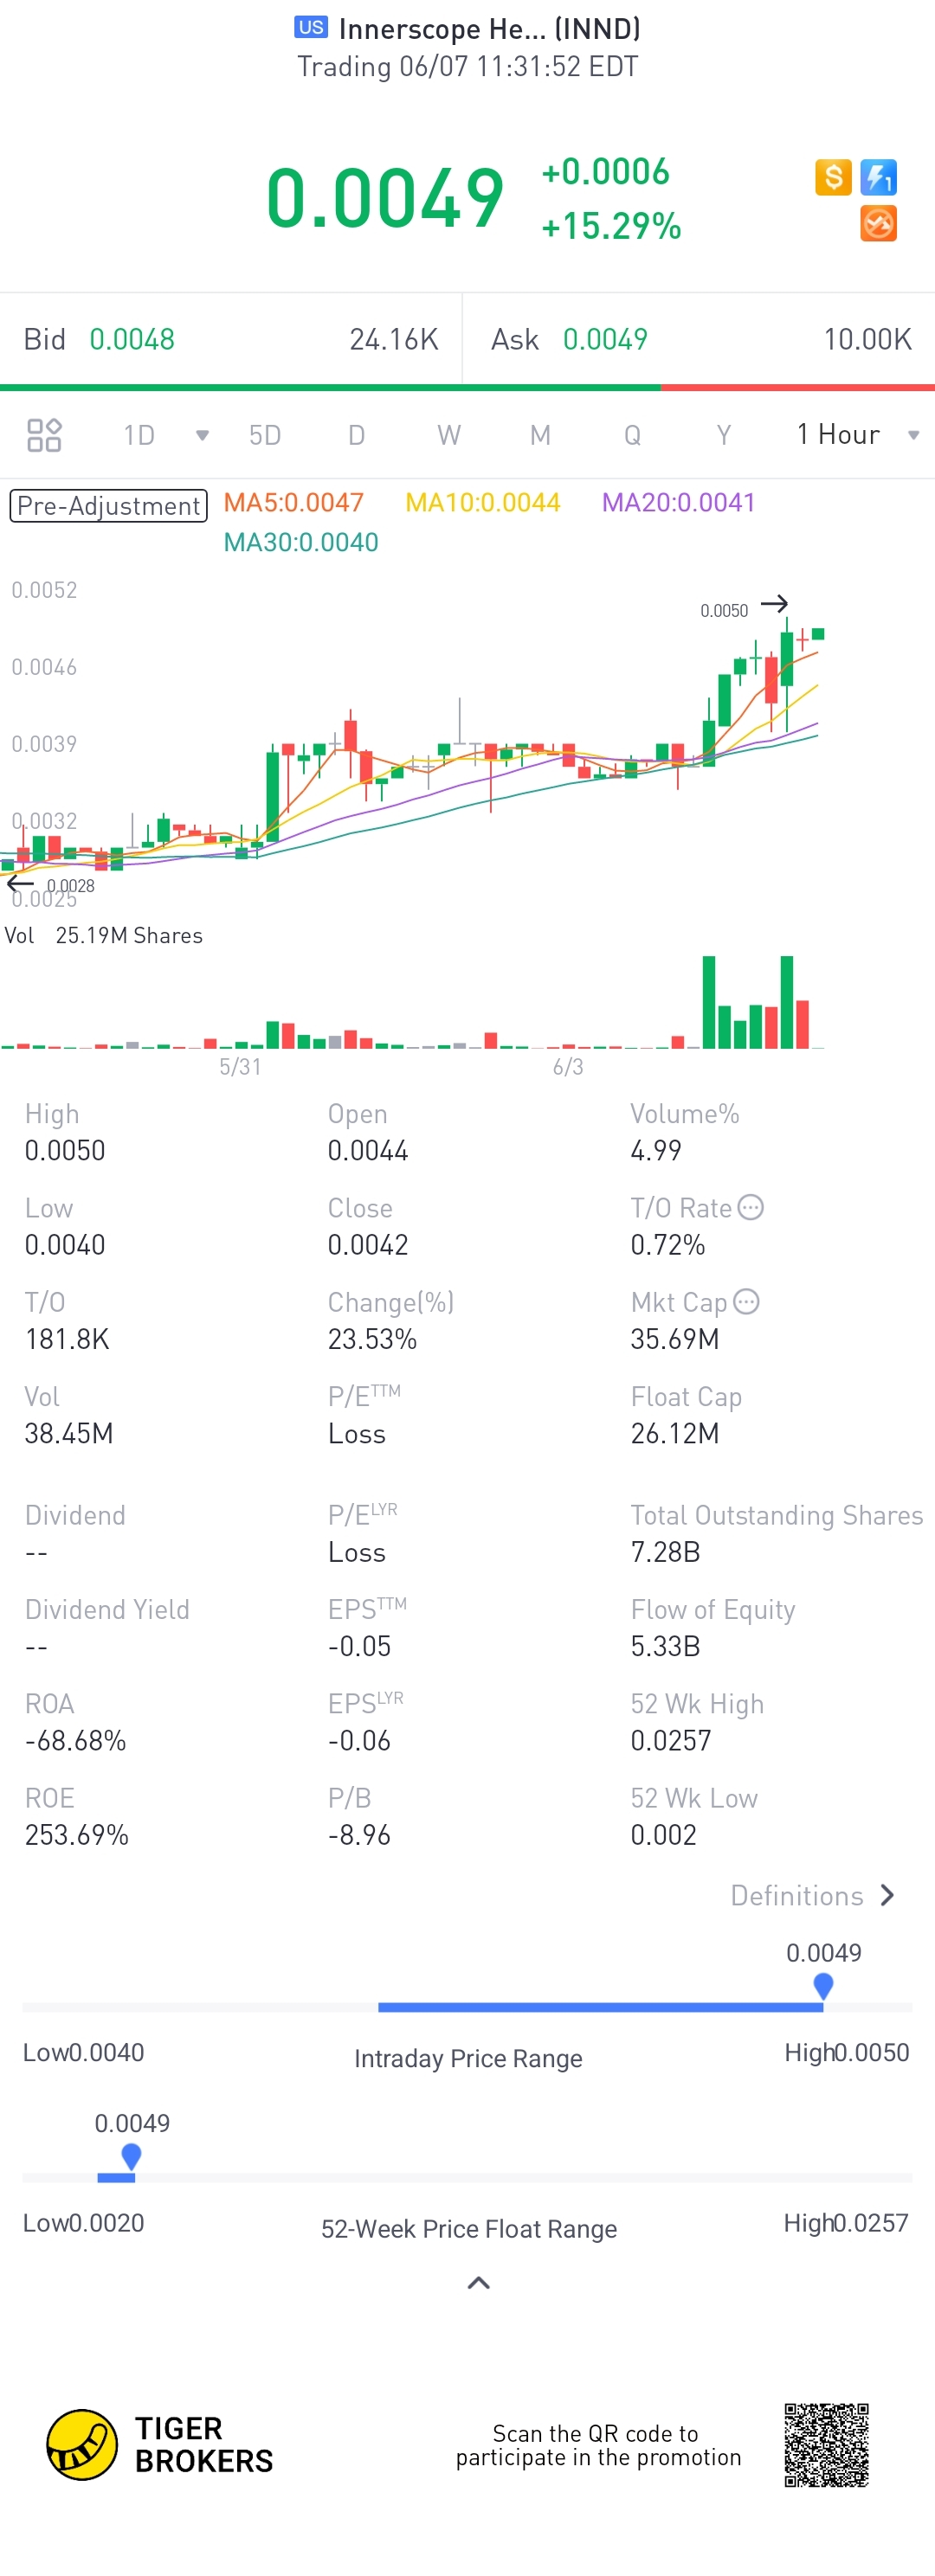Tap the Ask price 0.0049
Viewport: 935px width, 2576px height.
point(605,339)
